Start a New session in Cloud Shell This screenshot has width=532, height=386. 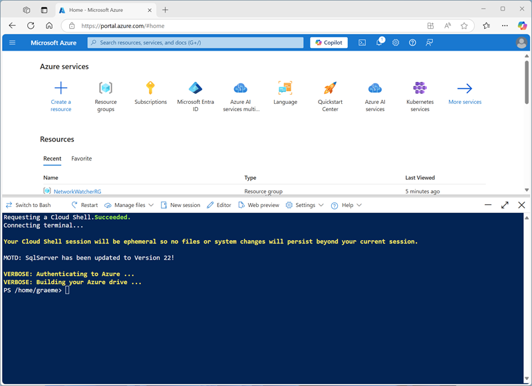180,205
